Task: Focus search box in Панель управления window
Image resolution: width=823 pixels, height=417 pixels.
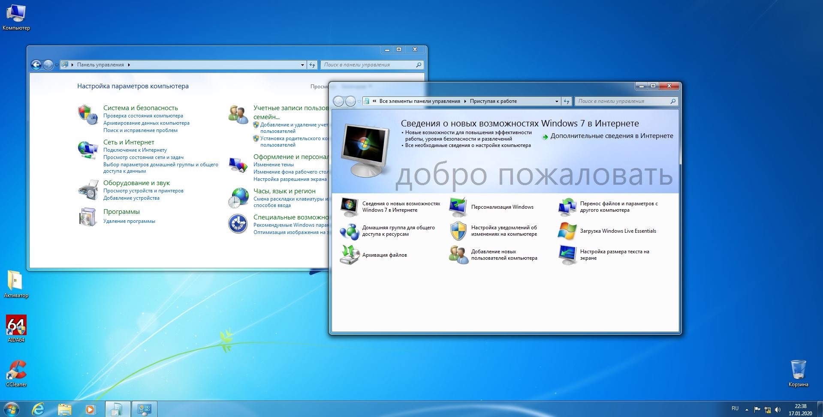Action: click(372, 65)
